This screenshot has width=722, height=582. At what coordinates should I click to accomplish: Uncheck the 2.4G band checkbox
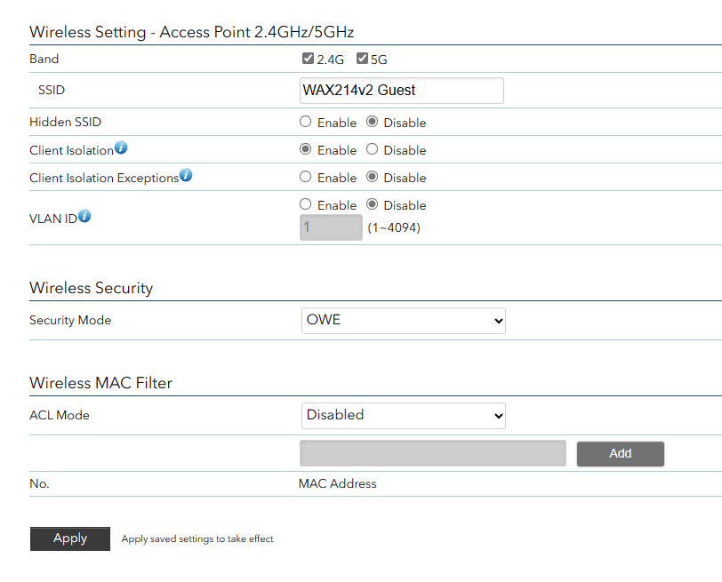(309, 58)
